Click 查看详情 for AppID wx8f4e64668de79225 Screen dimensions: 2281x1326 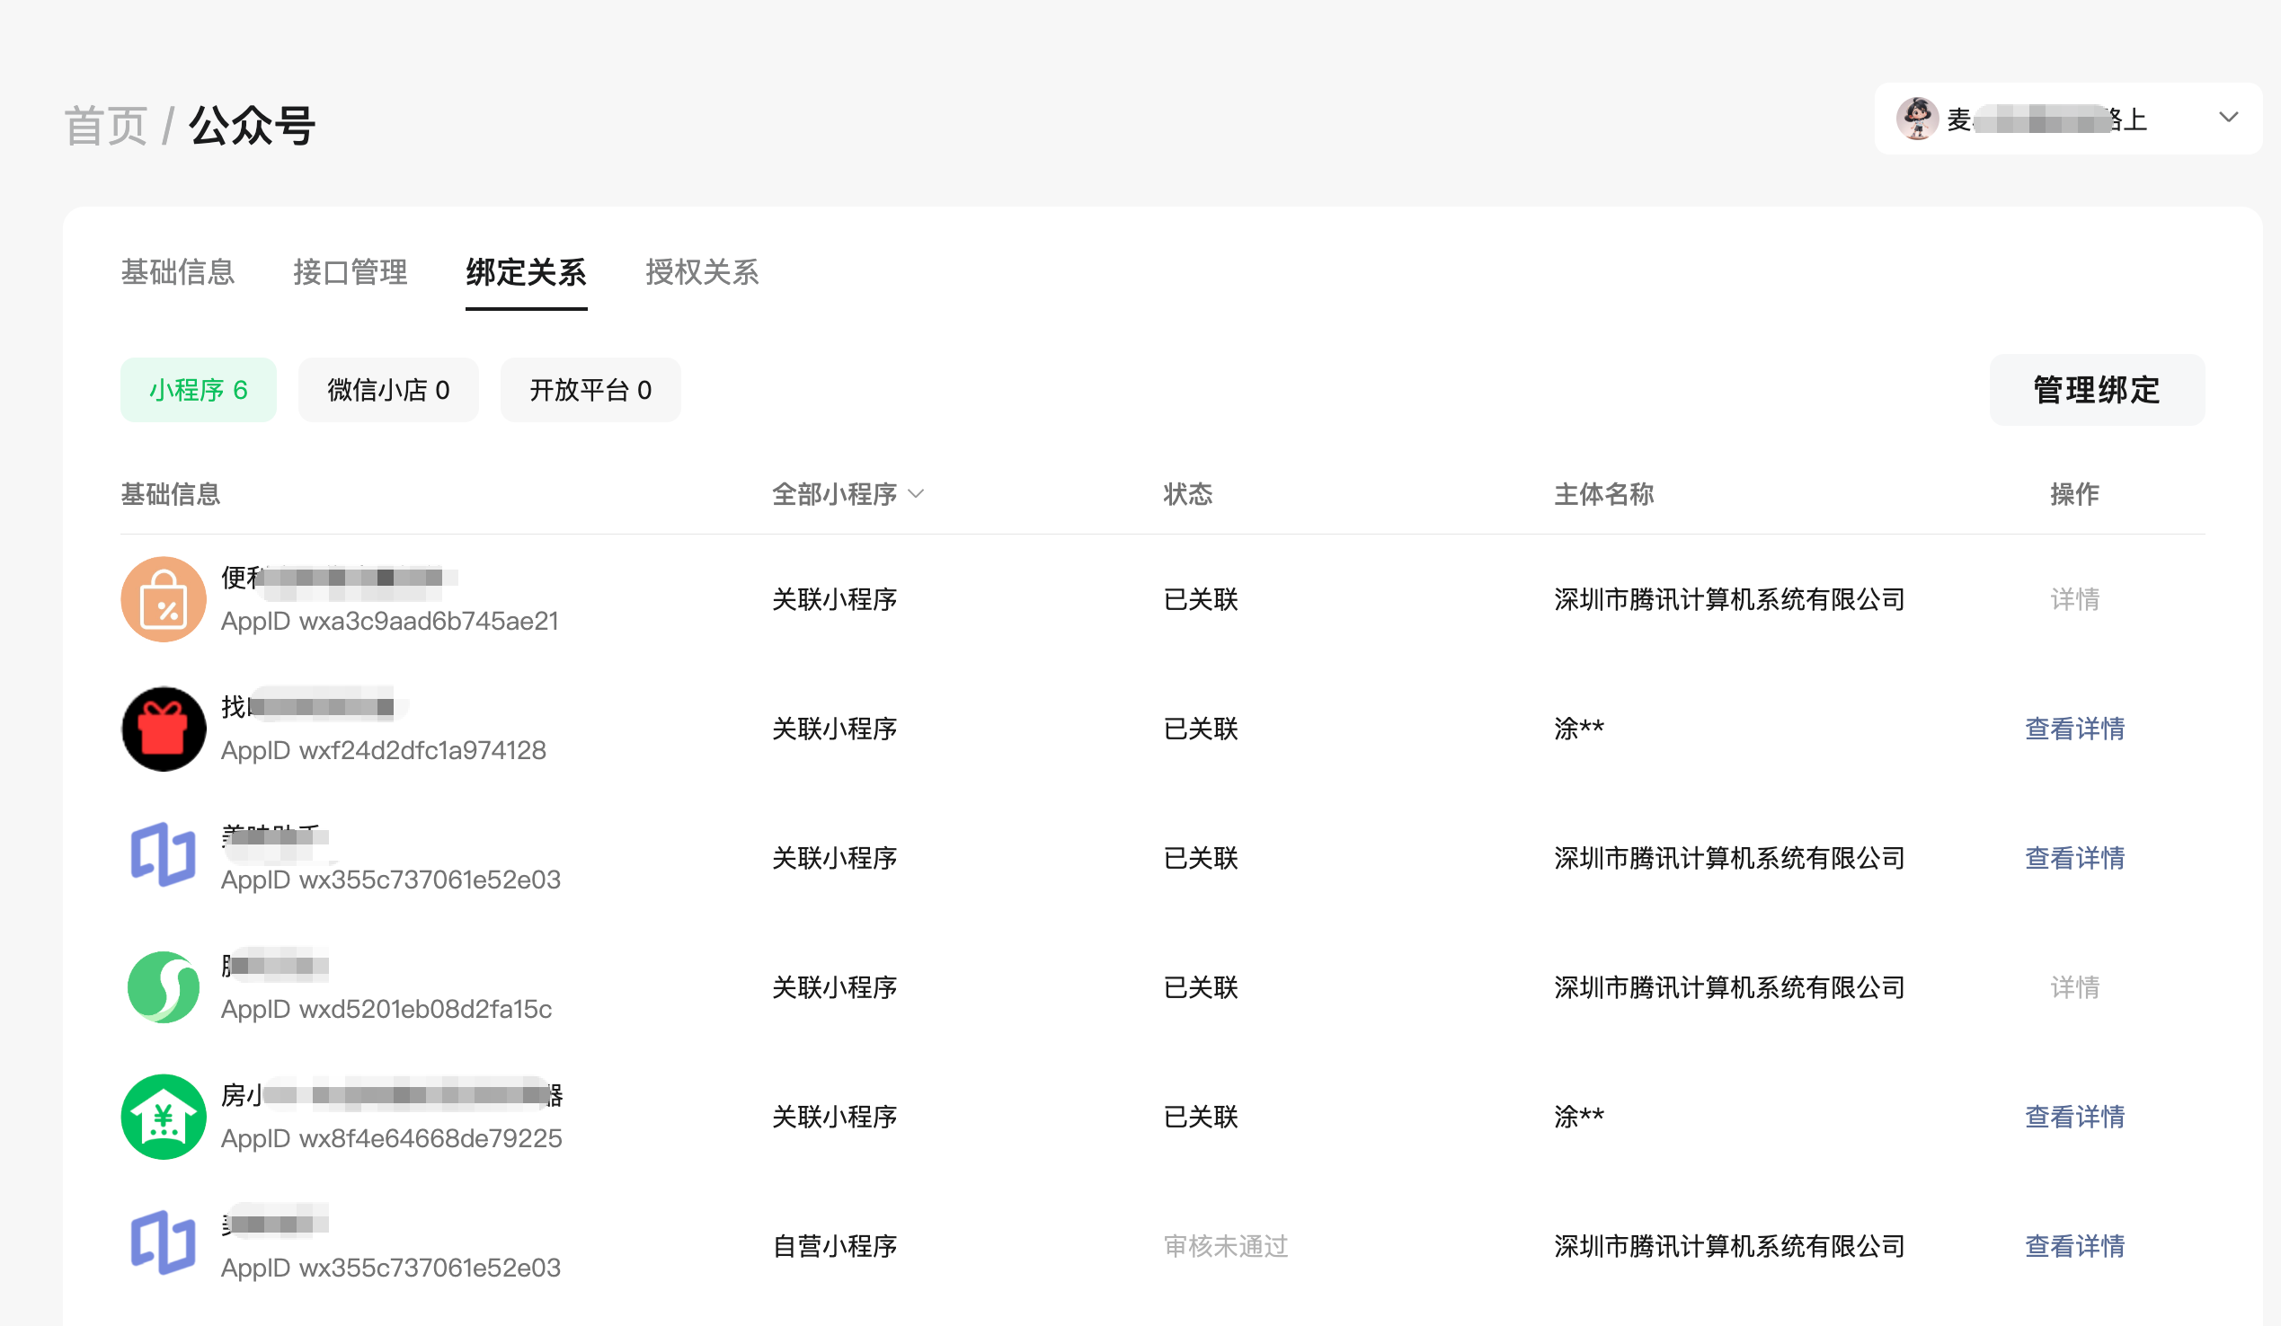[x=2073, y=1116]
